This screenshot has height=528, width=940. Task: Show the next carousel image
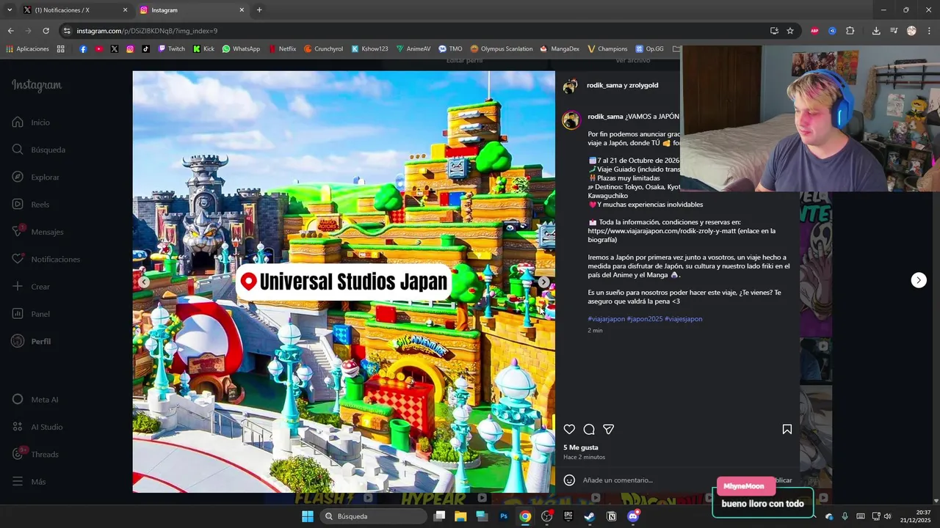pos(543,282)
